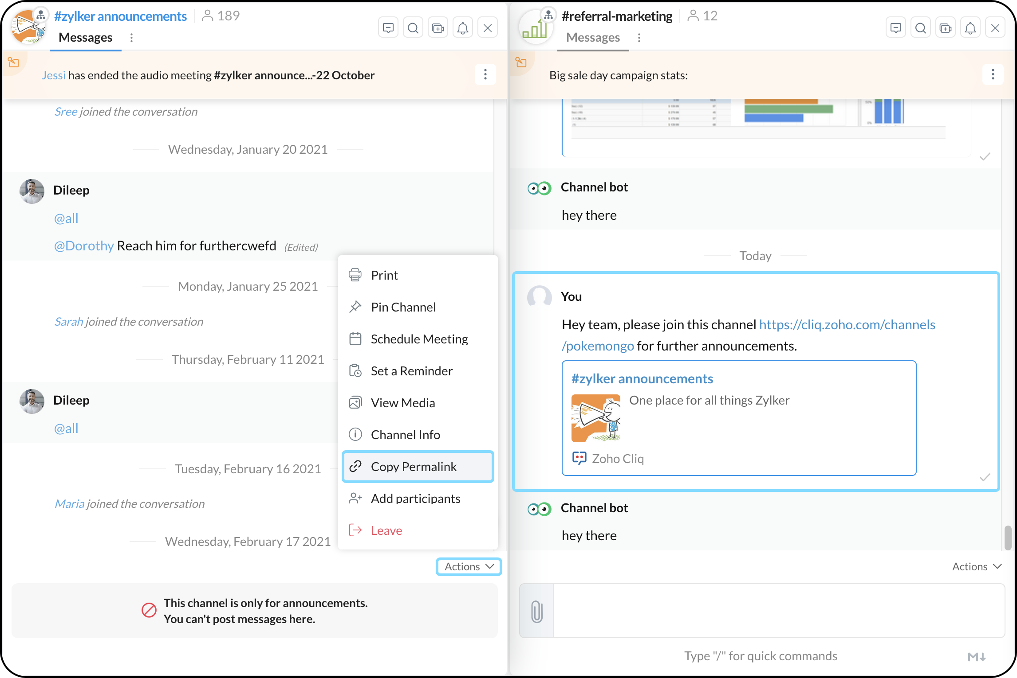Open notification bell in referral-marketing header
Screen dimensions: 1017x678
click(x=970, y=28)
